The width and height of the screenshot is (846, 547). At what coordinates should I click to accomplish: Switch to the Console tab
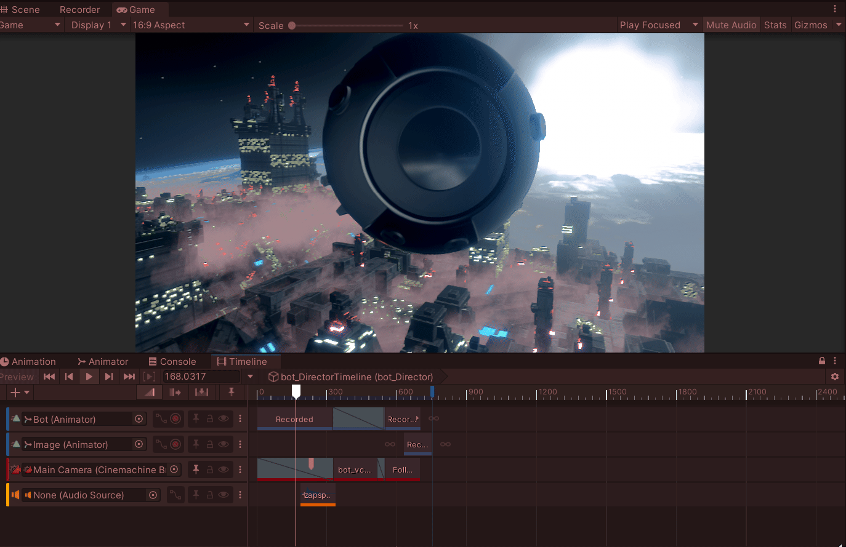tap(172, 362)
